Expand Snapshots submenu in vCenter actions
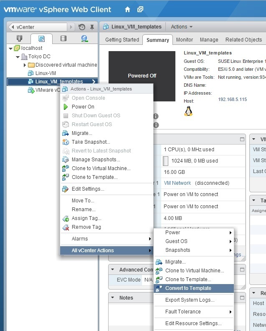 (x=194, y=250)
